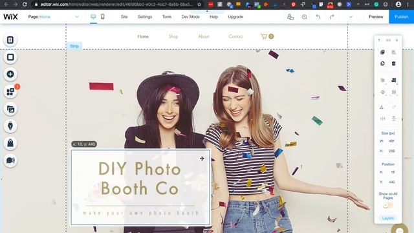Open the Layers button

pos(388,218)
